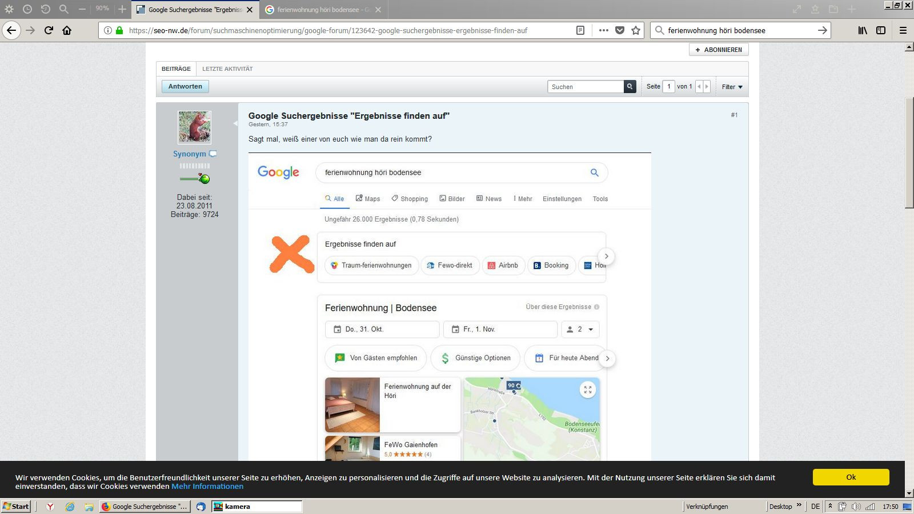Click the forum search magnifier button

click(630, 87)
